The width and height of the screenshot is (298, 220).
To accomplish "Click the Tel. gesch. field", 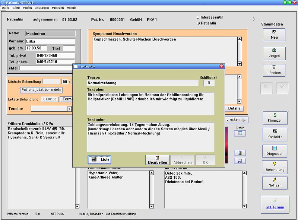I will (55, 61).
